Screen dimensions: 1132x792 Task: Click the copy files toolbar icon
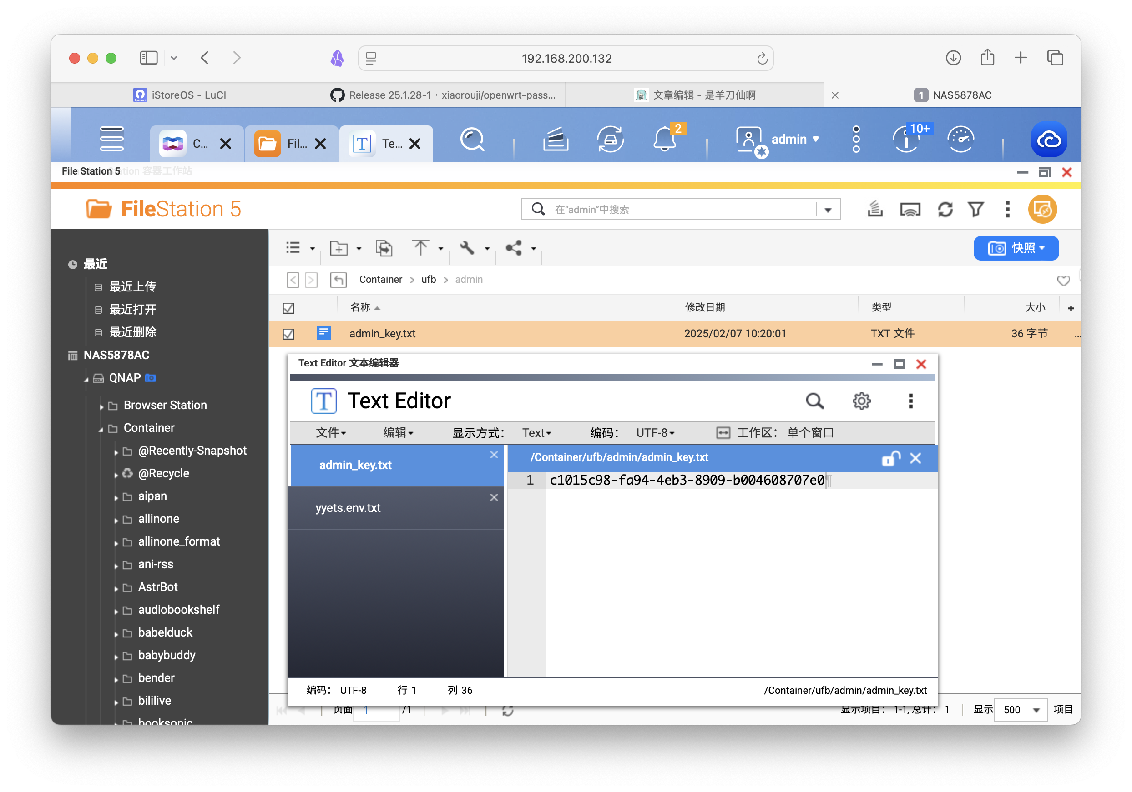click(x=384, y=248)
